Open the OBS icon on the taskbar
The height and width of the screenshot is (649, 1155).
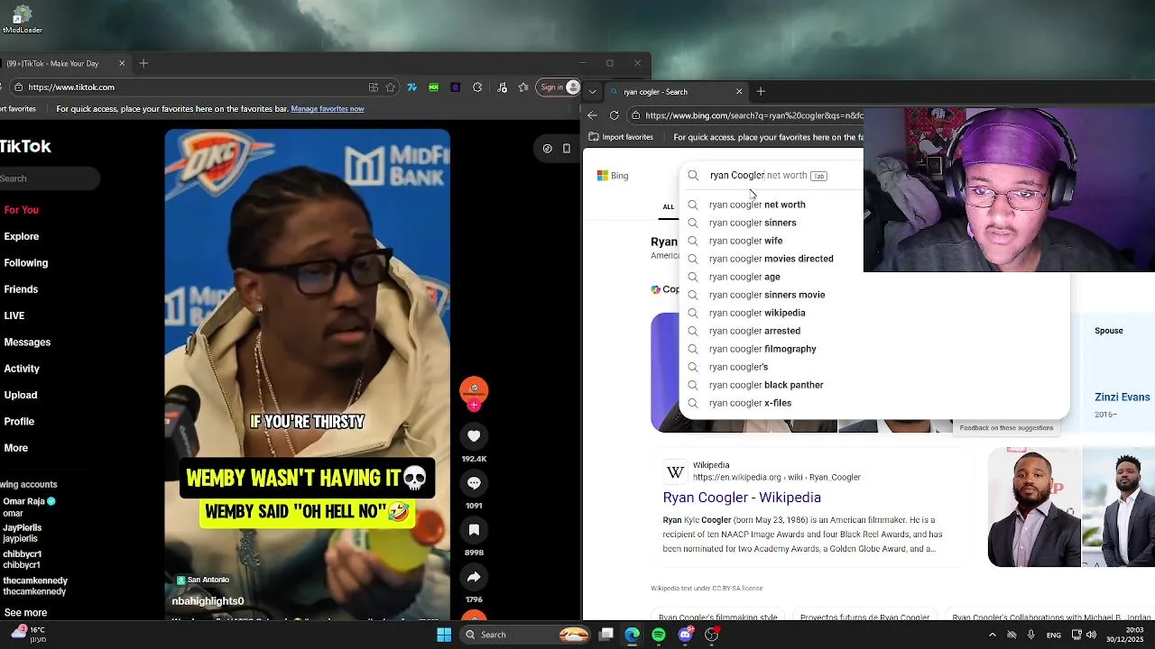coord(711,635)
